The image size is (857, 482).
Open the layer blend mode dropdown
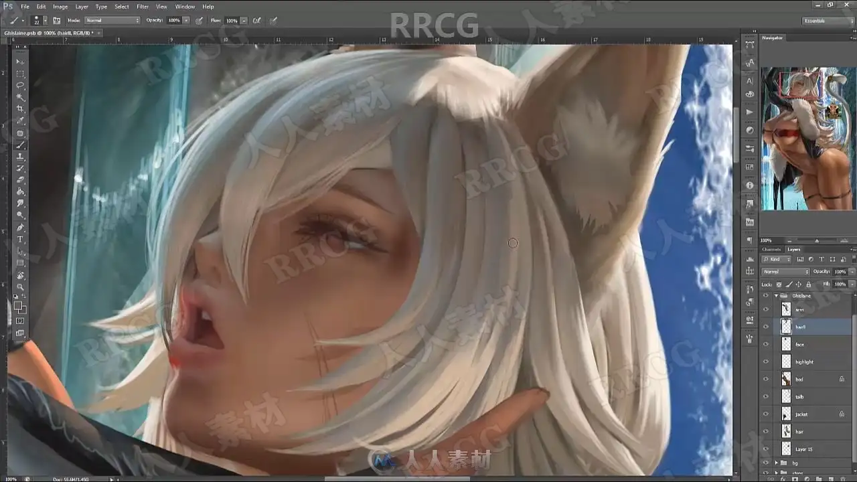[785, 272]
